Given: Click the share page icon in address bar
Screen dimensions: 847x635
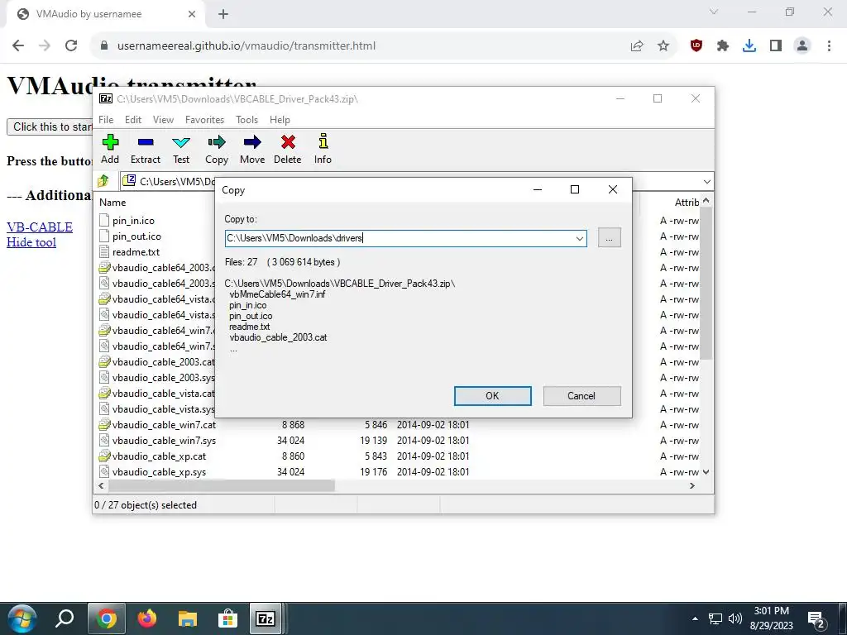Looking at the screenshot, I should tap(637, 46).
